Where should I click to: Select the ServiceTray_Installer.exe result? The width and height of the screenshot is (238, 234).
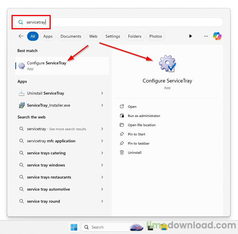62,105
